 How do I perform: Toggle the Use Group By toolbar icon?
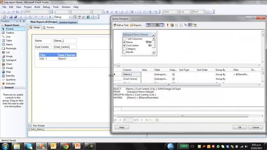(190, 25)
